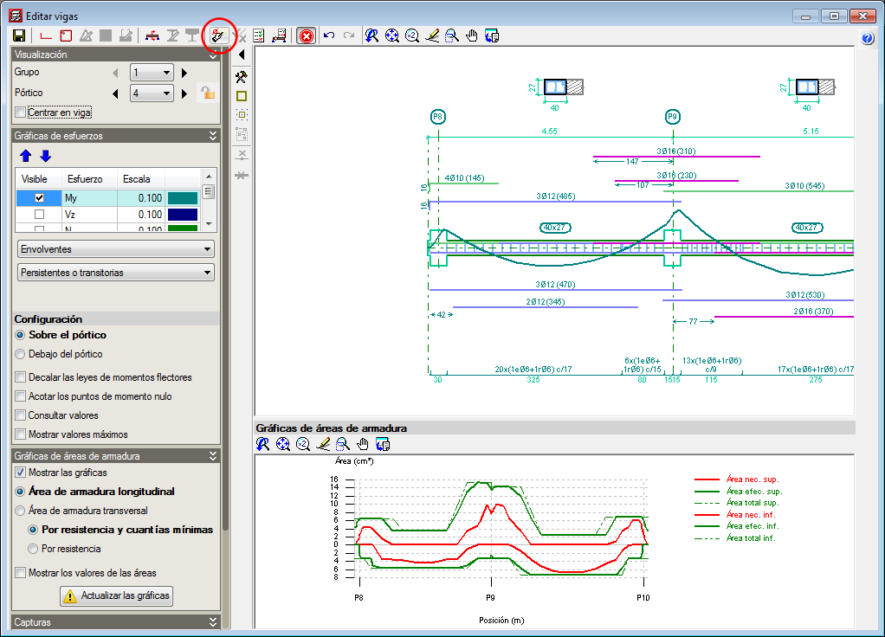
Task: Toggle the Vz visibility checkbox
Action: pyautogui.click(x=39, y=215)
